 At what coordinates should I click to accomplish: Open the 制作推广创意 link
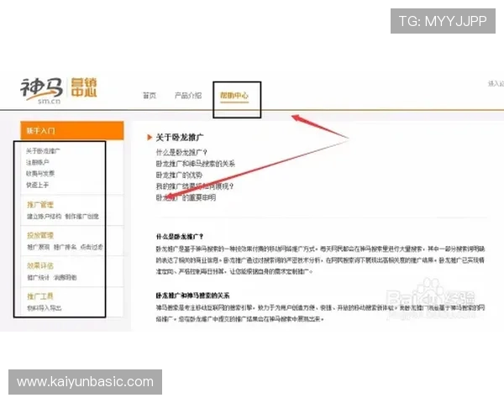coord(82,217)
